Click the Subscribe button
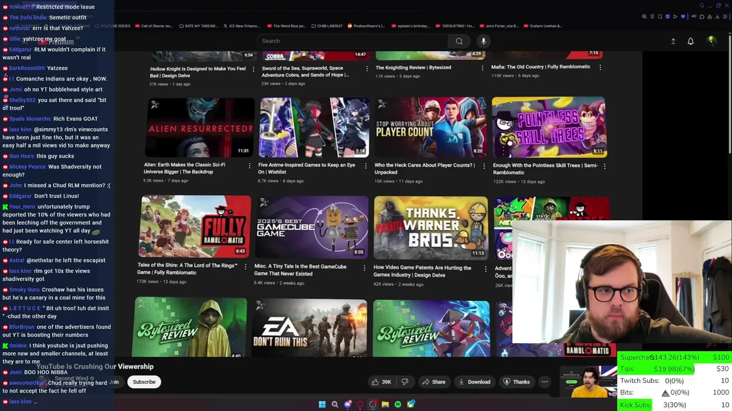The height and width of the screenshot is (411, 732). click(x=144, y=382)
